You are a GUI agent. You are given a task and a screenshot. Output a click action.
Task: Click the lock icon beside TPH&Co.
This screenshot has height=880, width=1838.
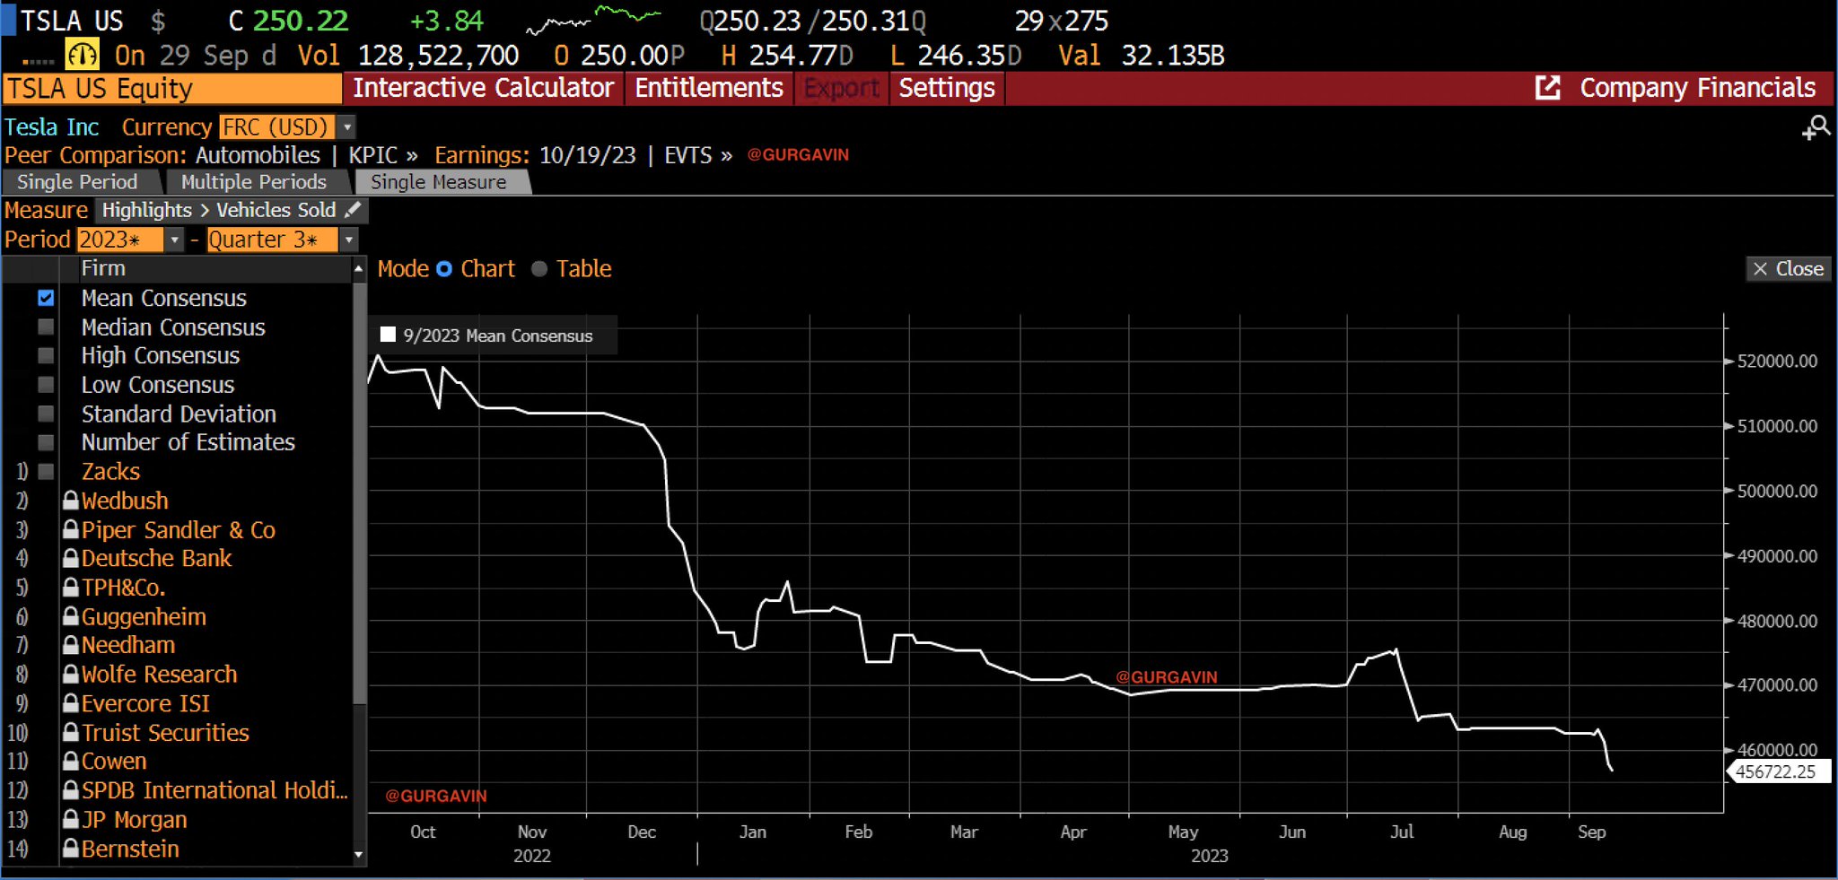(x=71, y=588)
